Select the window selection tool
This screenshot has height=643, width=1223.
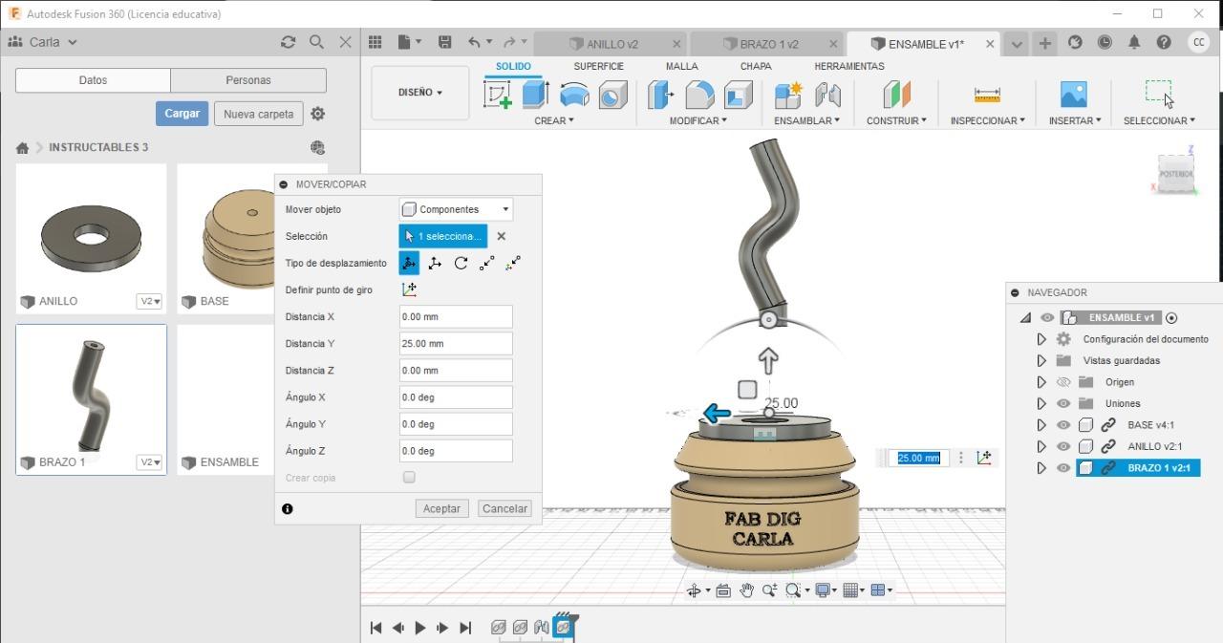click(1159, 93)
